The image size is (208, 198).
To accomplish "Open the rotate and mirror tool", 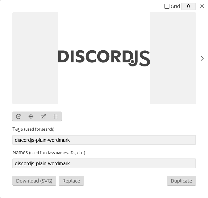I will click(x=19, y=116).
